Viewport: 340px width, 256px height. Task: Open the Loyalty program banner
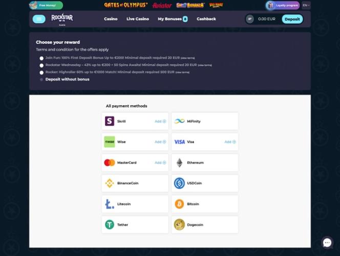283,5
